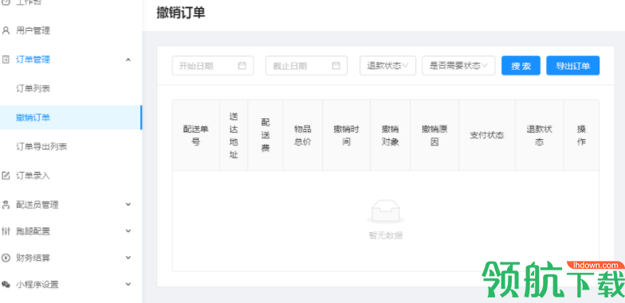Click the order management list icon
The width and height of the screenshot is (625, 303).
[6, 60]
